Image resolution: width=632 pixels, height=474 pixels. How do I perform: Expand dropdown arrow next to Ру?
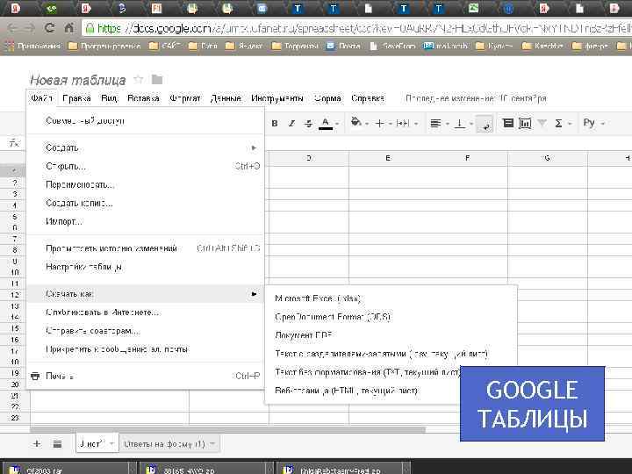tap(603, 124)
